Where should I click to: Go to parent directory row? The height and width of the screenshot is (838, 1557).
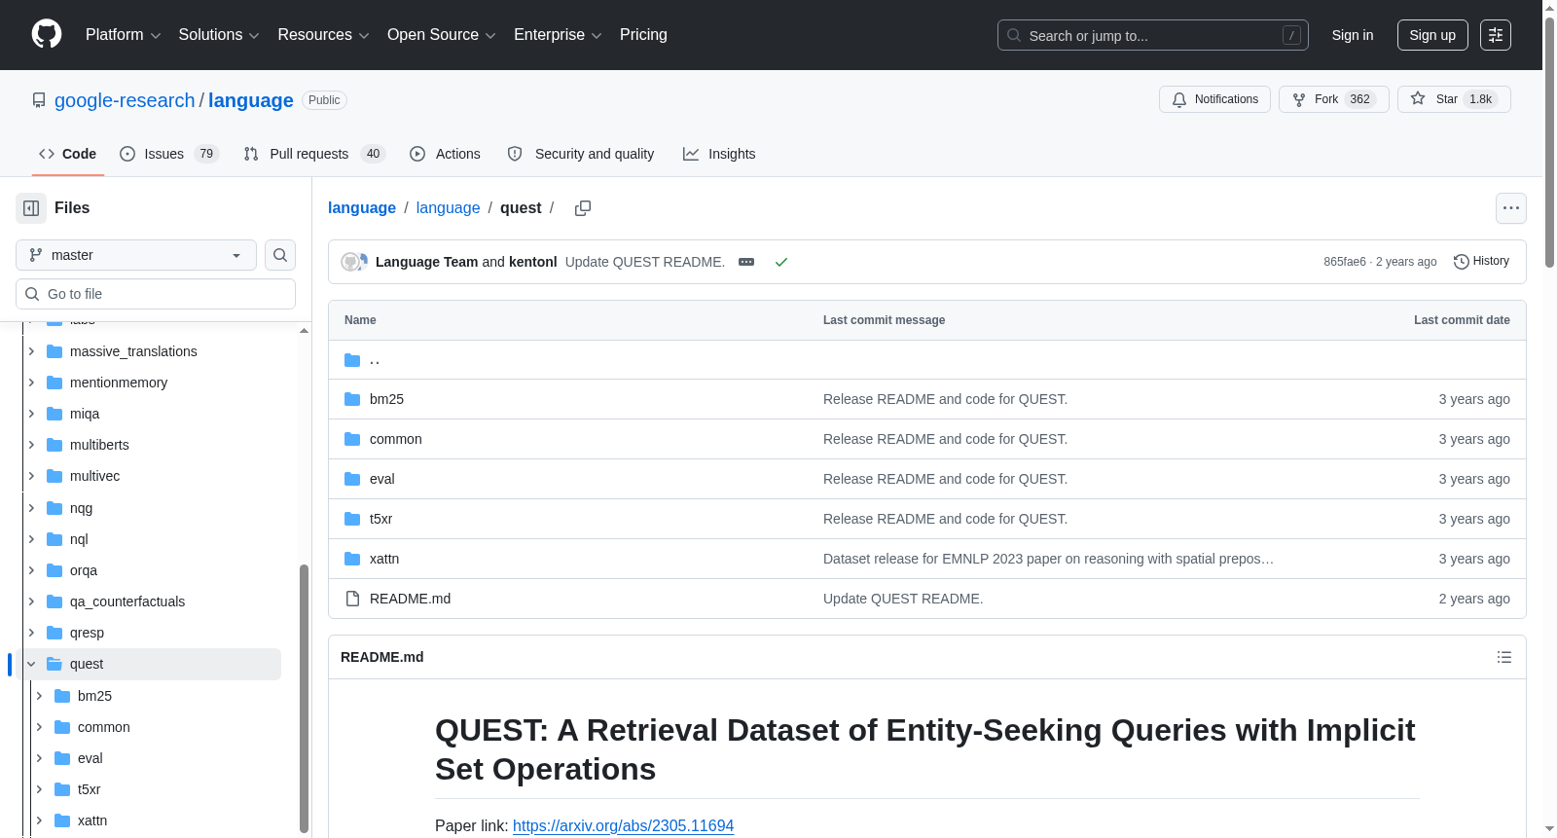click(x=927, y=360)
